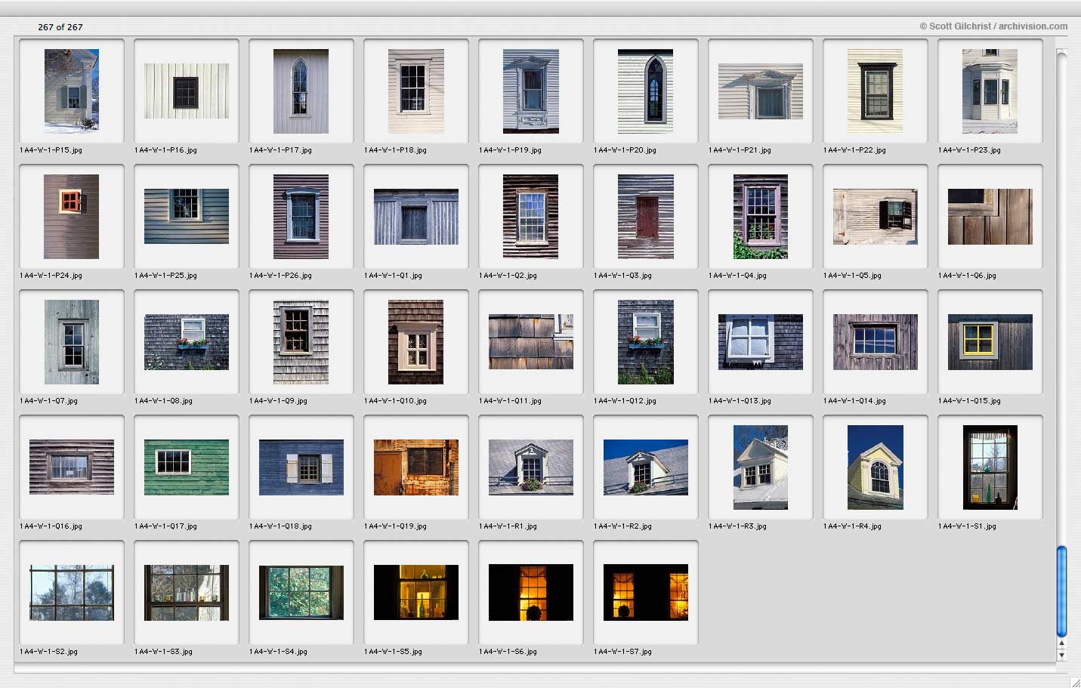Viewport: 1081px width, 688px height.
Task: Select the 1A4-W-1-Q1.jpg image
Action: click(416, 216)
